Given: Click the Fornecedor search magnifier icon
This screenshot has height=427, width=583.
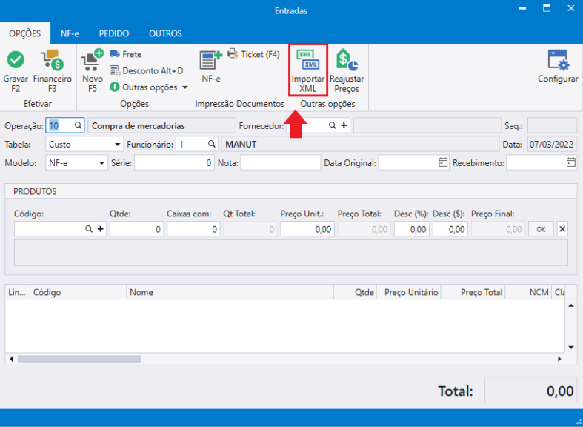Looking at the screenshot, I should [x=333, y=125].
